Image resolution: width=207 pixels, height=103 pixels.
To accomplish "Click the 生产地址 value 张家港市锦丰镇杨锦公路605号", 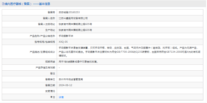I will point(75,30).
